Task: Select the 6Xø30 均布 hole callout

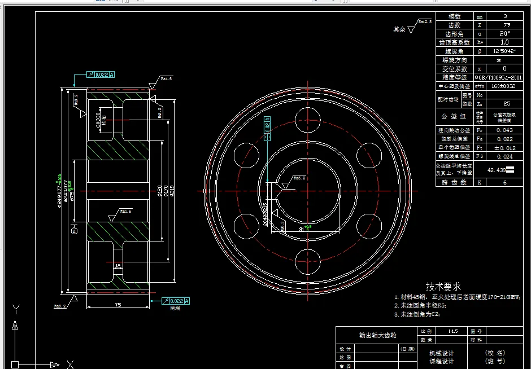Action: 101,120
